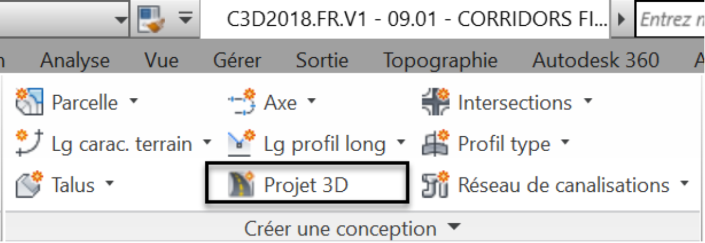
Task: Select the Profil type assembly icon
Action: click(436, 144)
